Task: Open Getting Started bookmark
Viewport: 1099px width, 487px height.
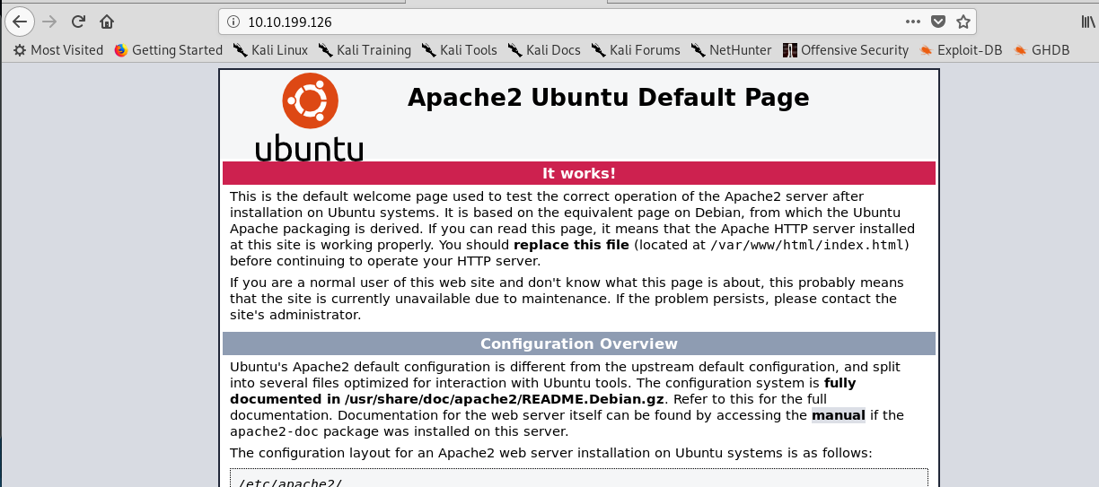Action: tap(168, 50)
